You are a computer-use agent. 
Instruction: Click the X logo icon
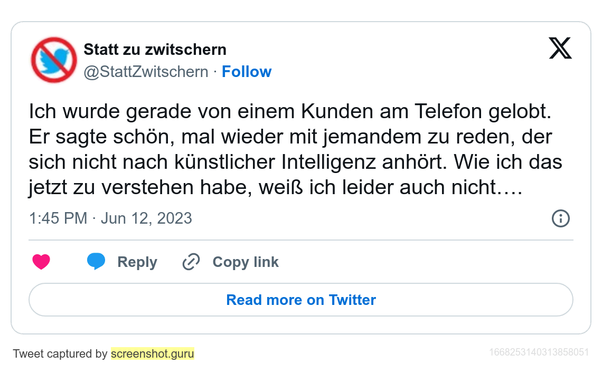tap(560, 49)
